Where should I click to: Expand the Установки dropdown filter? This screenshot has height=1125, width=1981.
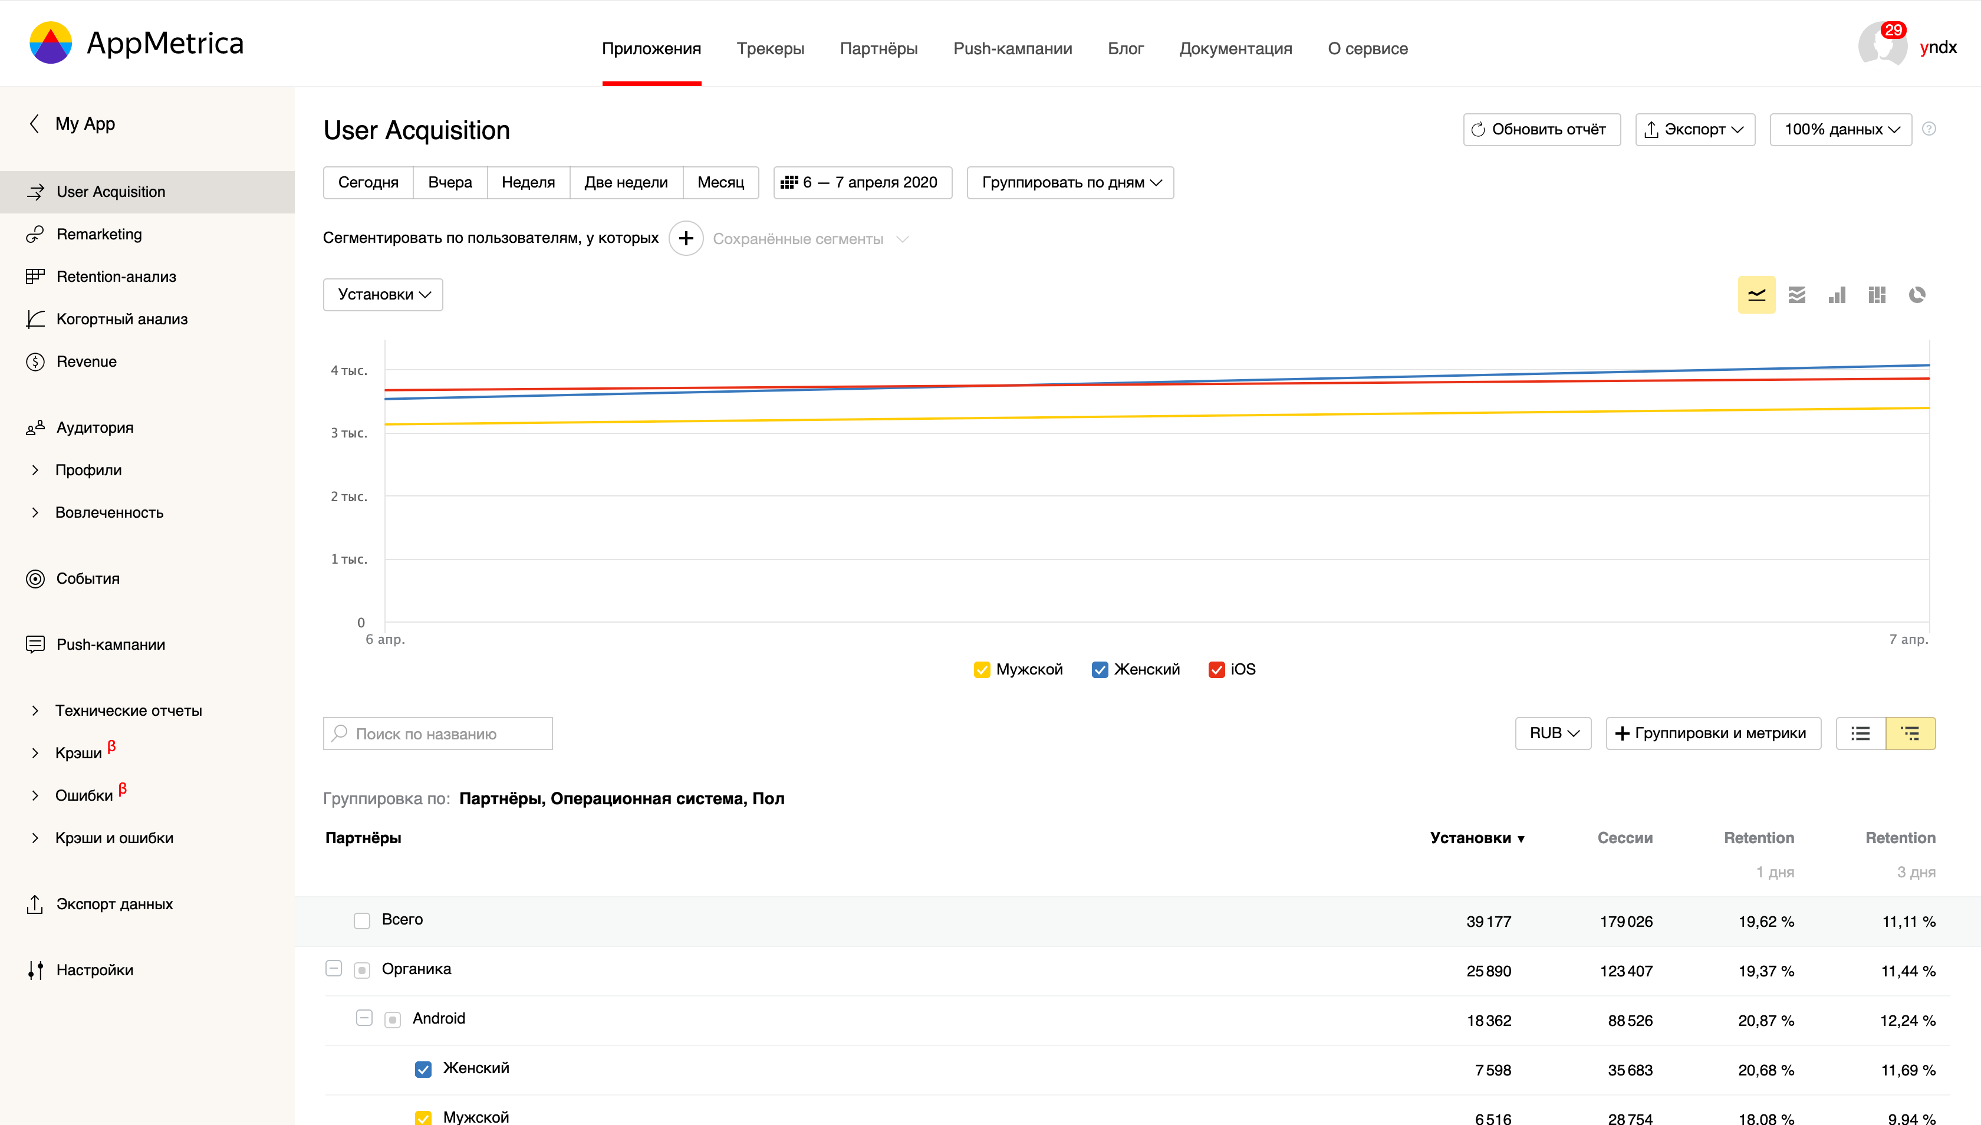[x=382, y=294]
